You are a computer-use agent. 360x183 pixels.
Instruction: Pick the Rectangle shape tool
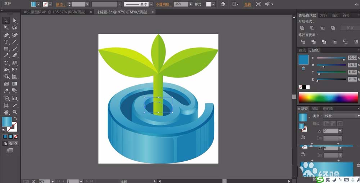point(6,49)
